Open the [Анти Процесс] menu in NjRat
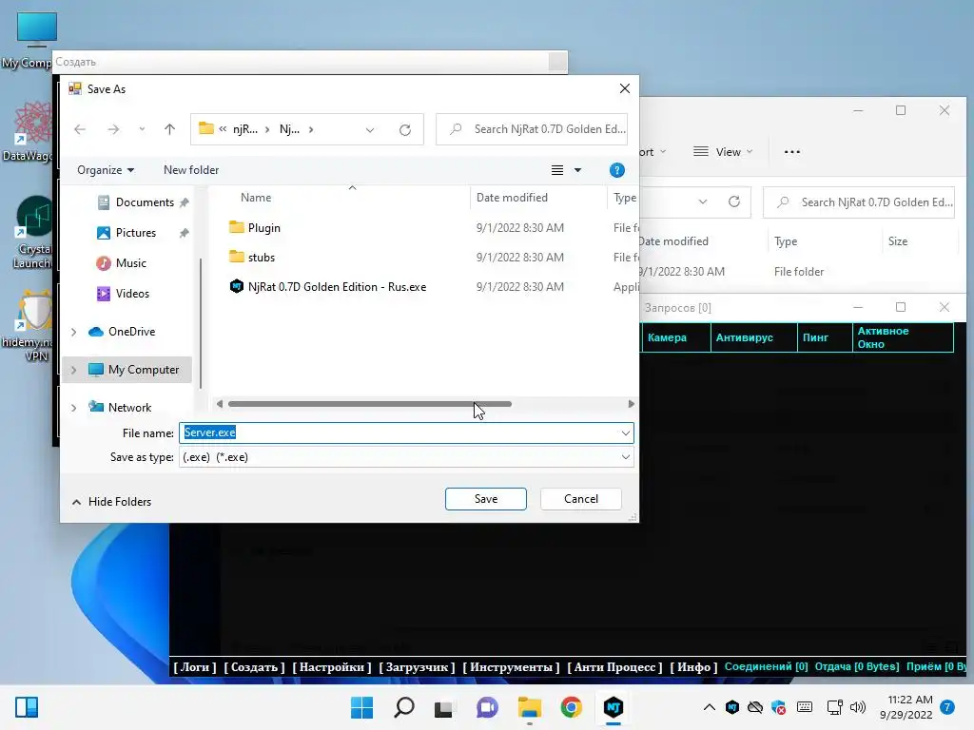Image resolution: width=974 pixels, height=730 pixels. point(614,667)
